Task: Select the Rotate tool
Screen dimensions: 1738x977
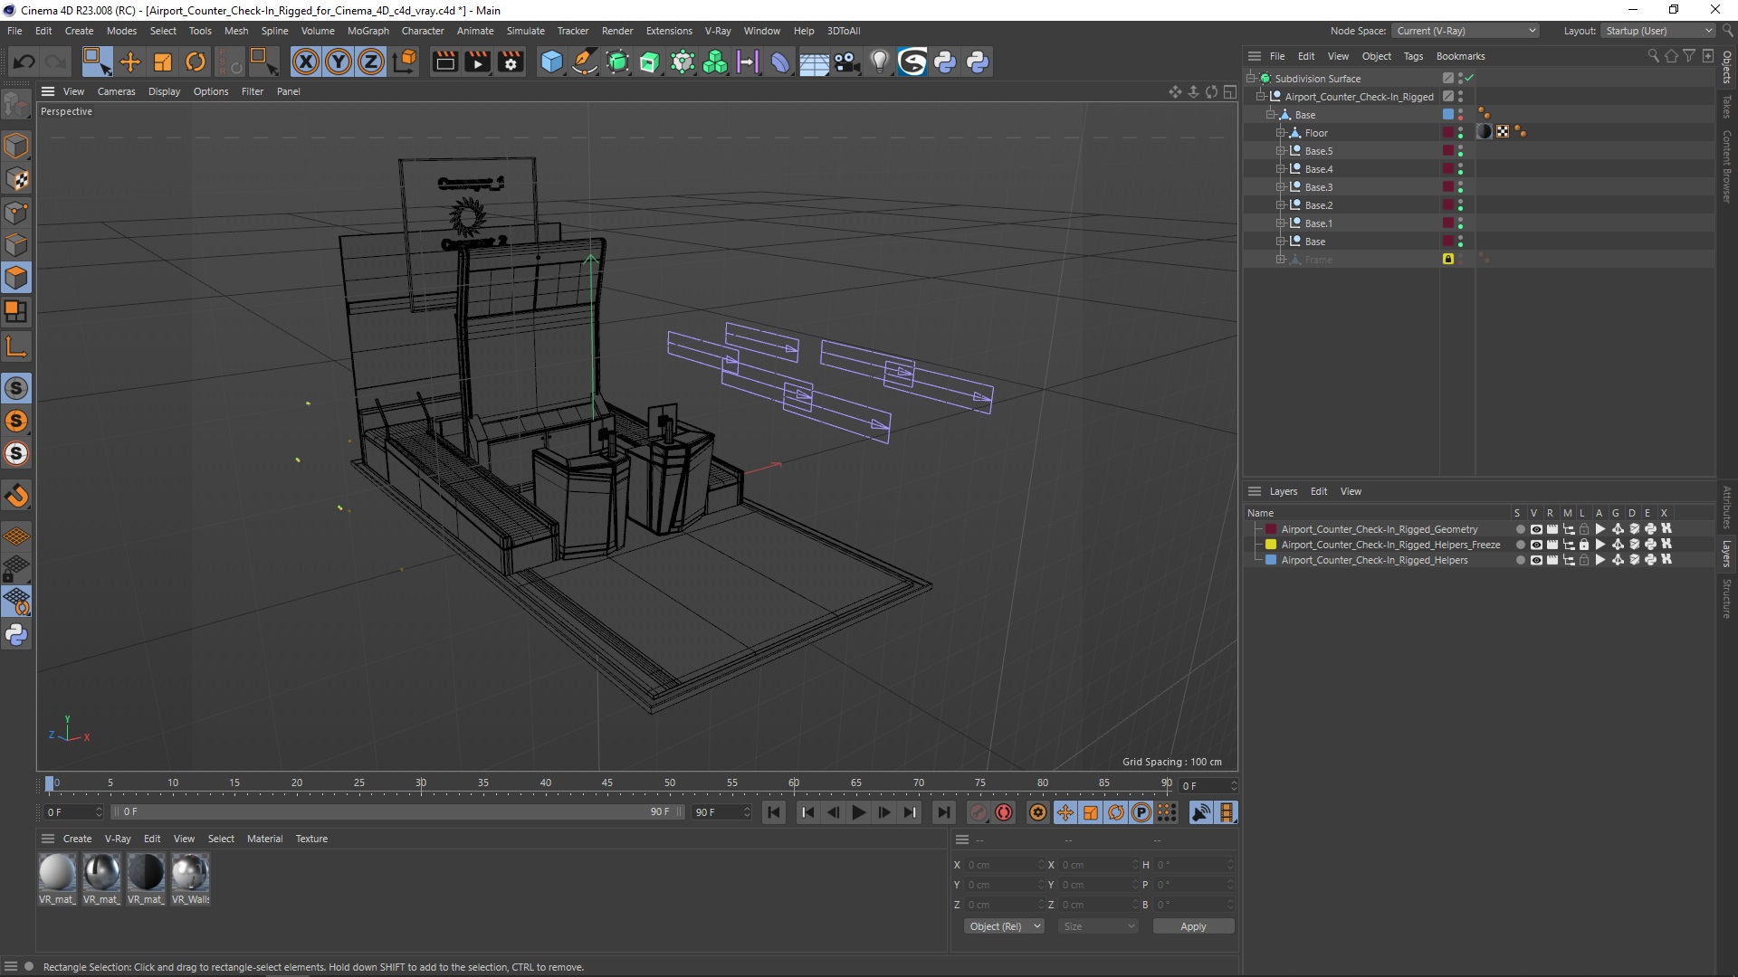Action: pyautogui.click(x=196, y=62)
